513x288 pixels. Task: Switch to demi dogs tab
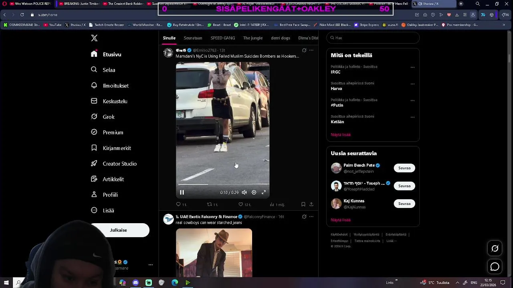281,38
